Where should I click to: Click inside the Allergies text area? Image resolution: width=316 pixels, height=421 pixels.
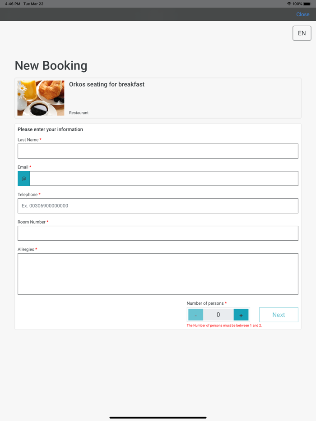[x=158, y=274]
